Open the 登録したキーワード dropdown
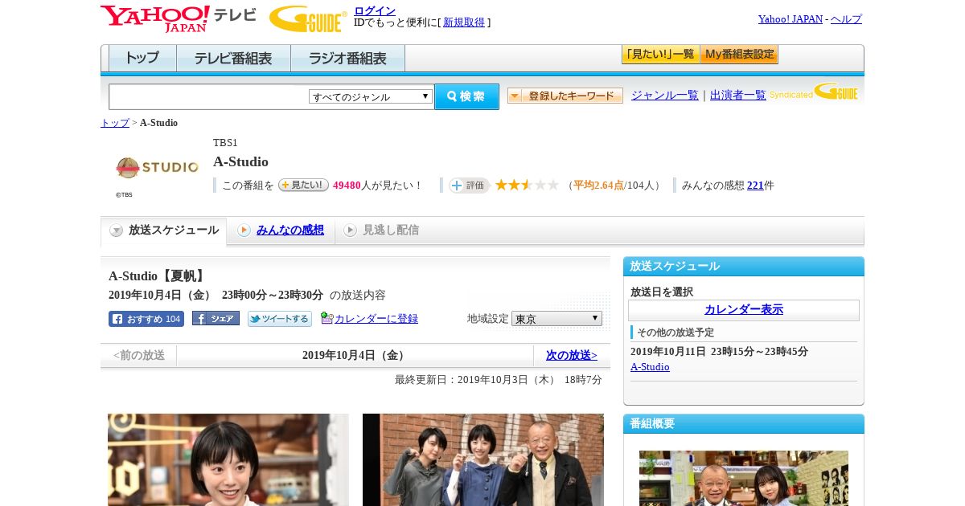Image resolution: width=965 pixels, height=506 pixels. click(x=565, y=96)
